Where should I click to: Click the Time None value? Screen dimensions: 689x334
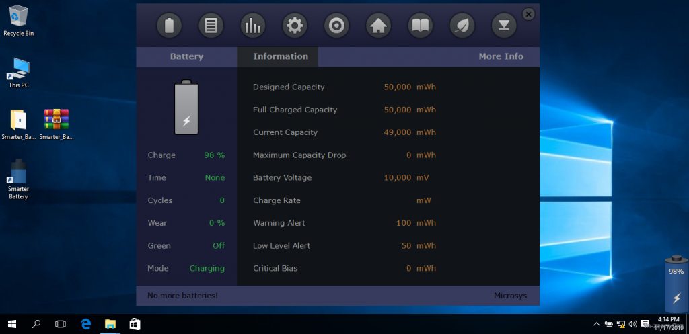[x=215, y=178]
